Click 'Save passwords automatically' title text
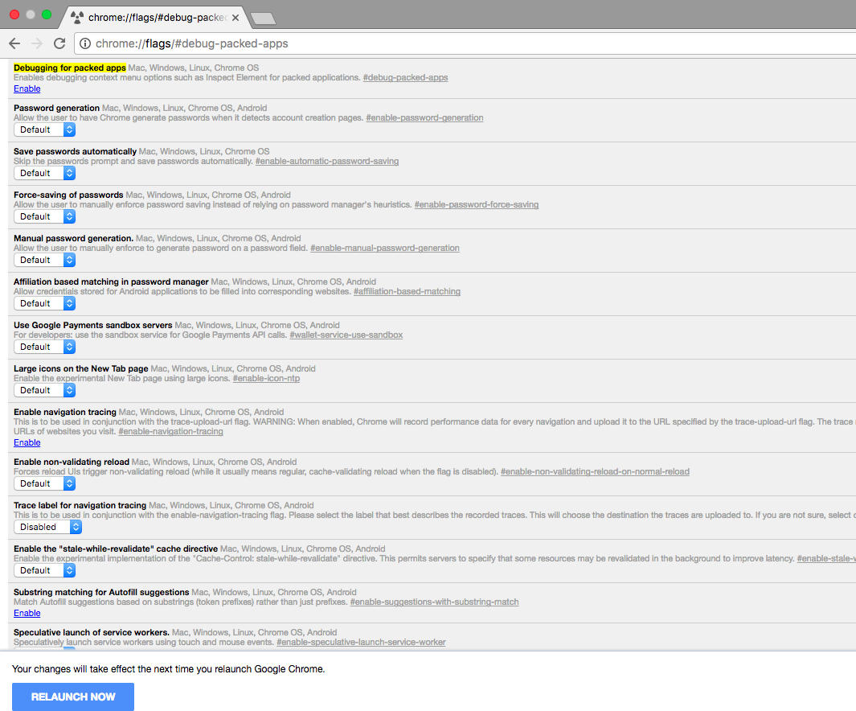The image size is (856, 711). click(x=75, y=151)
